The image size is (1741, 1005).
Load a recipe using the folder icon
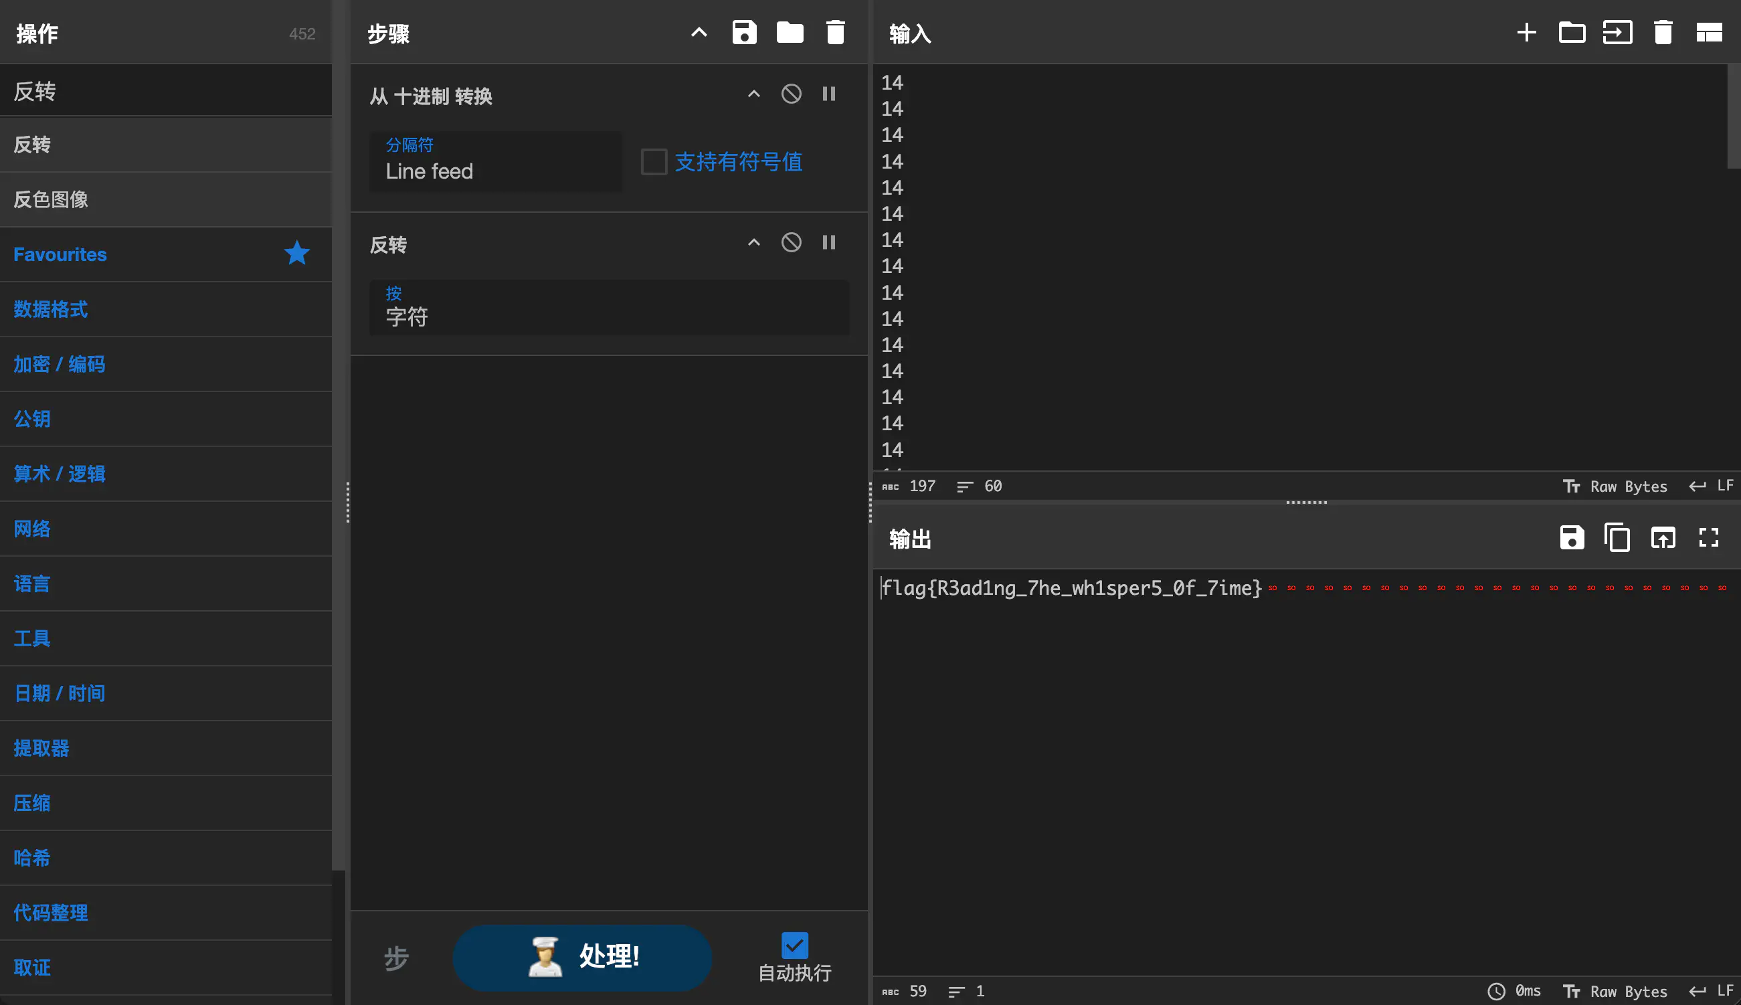790,32
